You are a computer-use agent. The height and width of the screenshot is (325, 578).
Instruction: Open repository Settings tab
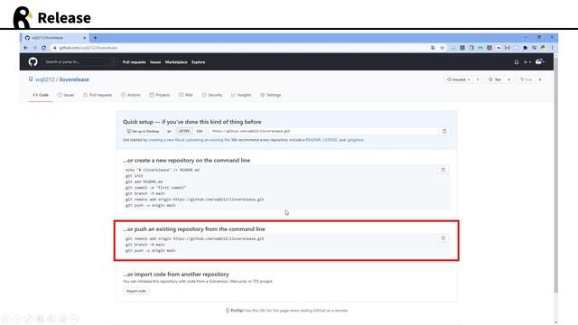point(271,95)
